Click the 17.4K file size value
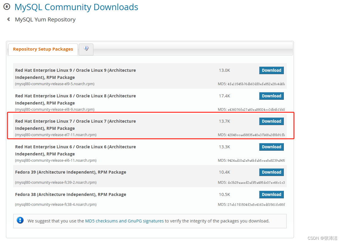342x243 pixels. coord(224,96)
